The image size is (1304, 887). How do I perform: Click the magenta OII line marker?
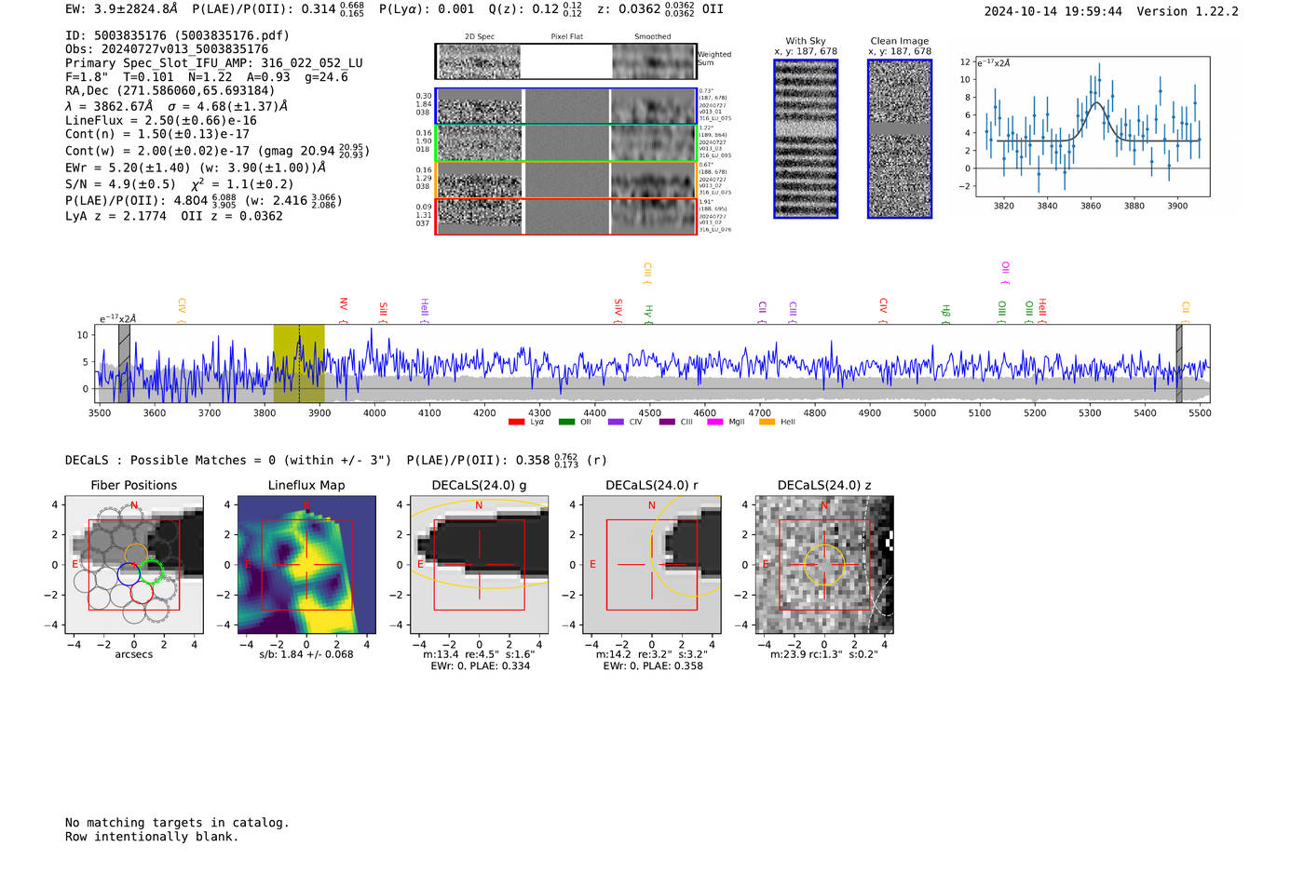tap(1005, 274)
